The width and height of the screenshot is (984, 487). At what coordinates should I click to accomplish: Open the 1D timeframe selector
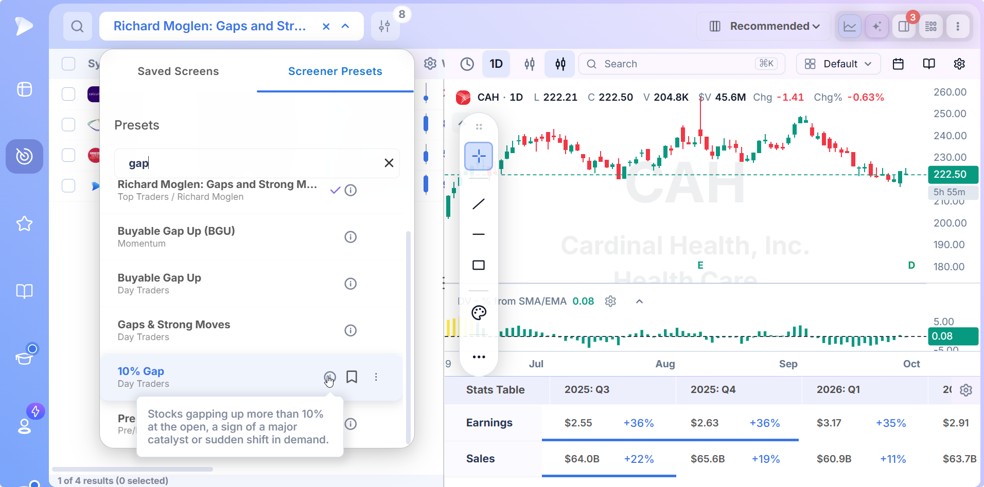tap(496, 64)
